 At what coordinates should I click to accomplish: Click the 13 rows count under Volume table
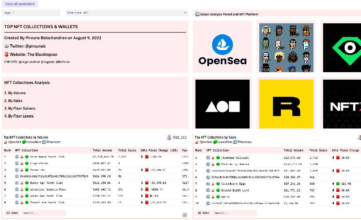click(x=12, y=213)
